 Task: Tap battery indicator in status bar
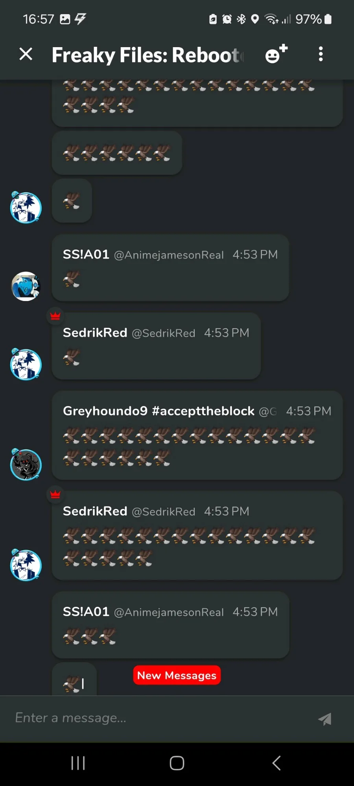[x=328, y=19]
